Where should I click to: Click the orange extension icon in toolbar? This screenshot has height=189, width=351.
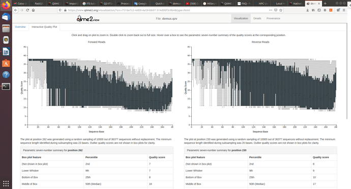coord(331,10)
